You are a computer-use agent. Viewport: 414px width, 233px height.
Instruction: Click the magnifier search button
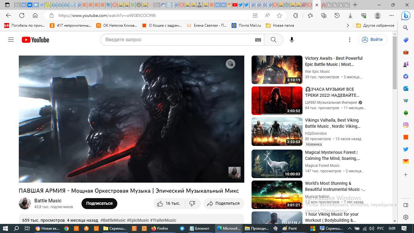tap(273, 40)
